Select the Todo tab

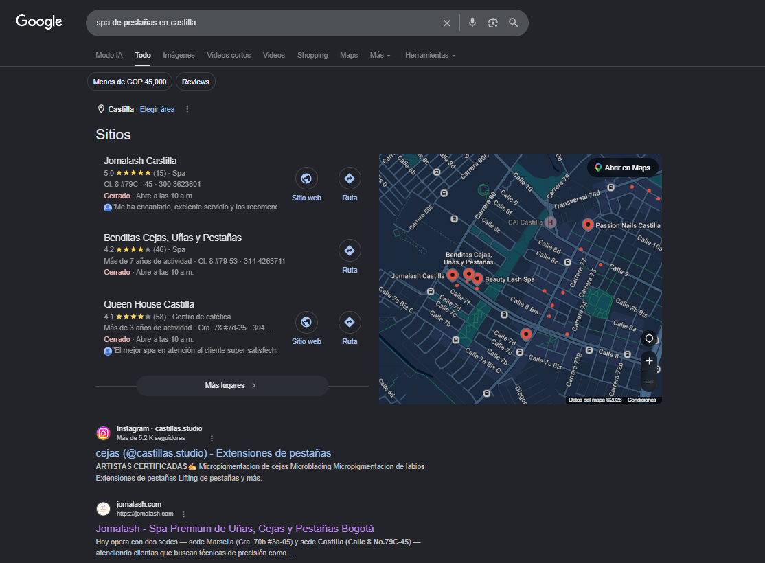(x=142, y=55)
